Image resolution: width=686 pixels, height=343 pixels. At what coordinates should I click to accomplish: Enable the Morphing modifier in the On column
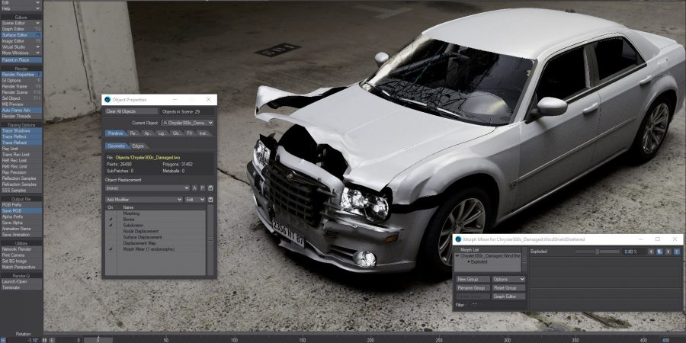(x=111, y=213)
